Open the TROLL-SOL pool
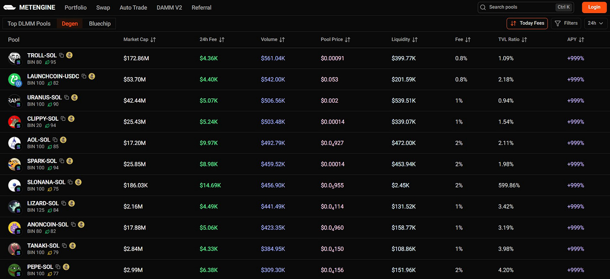 (42, 55)
